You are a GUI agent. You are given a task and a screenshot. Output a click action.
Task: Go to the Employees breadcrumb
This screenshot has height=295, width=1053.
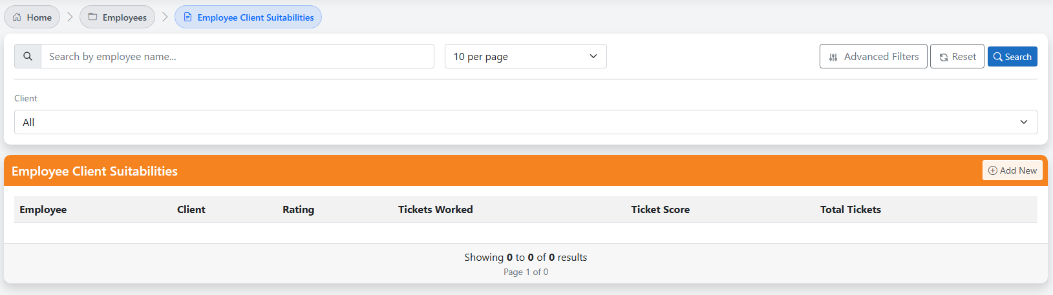pyautogui.click(x=117, y=17)
